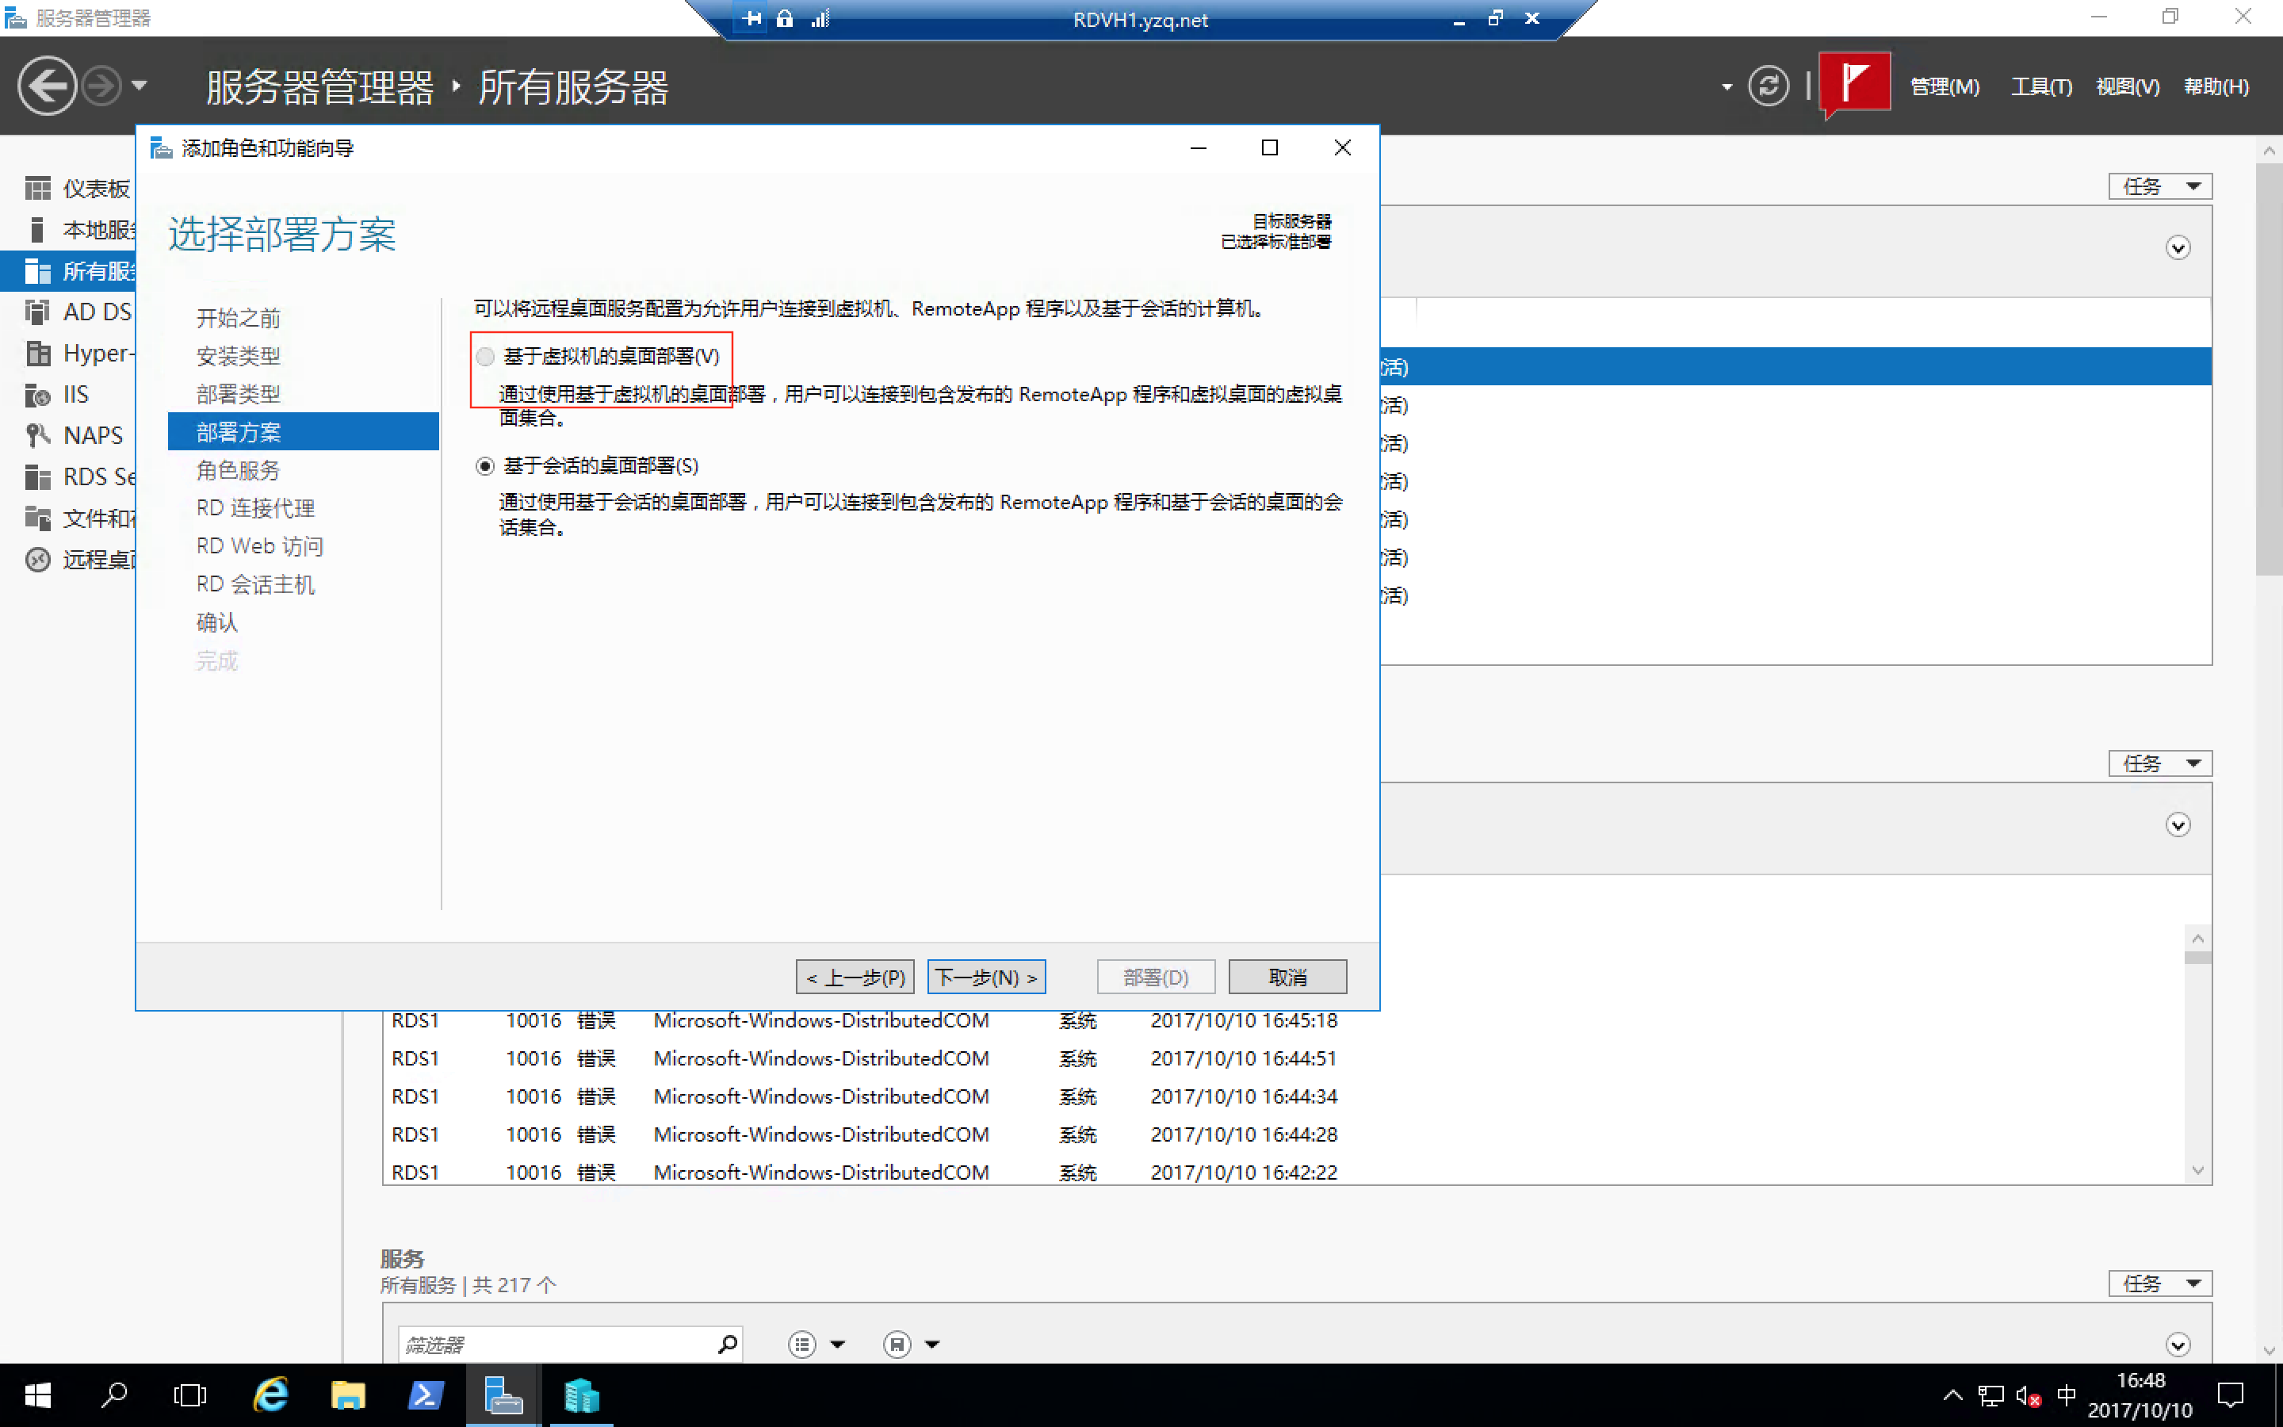The image size is (2283, 1427).
Task: Open the services list criteria dropdown icon
Action: (816, 1344)
